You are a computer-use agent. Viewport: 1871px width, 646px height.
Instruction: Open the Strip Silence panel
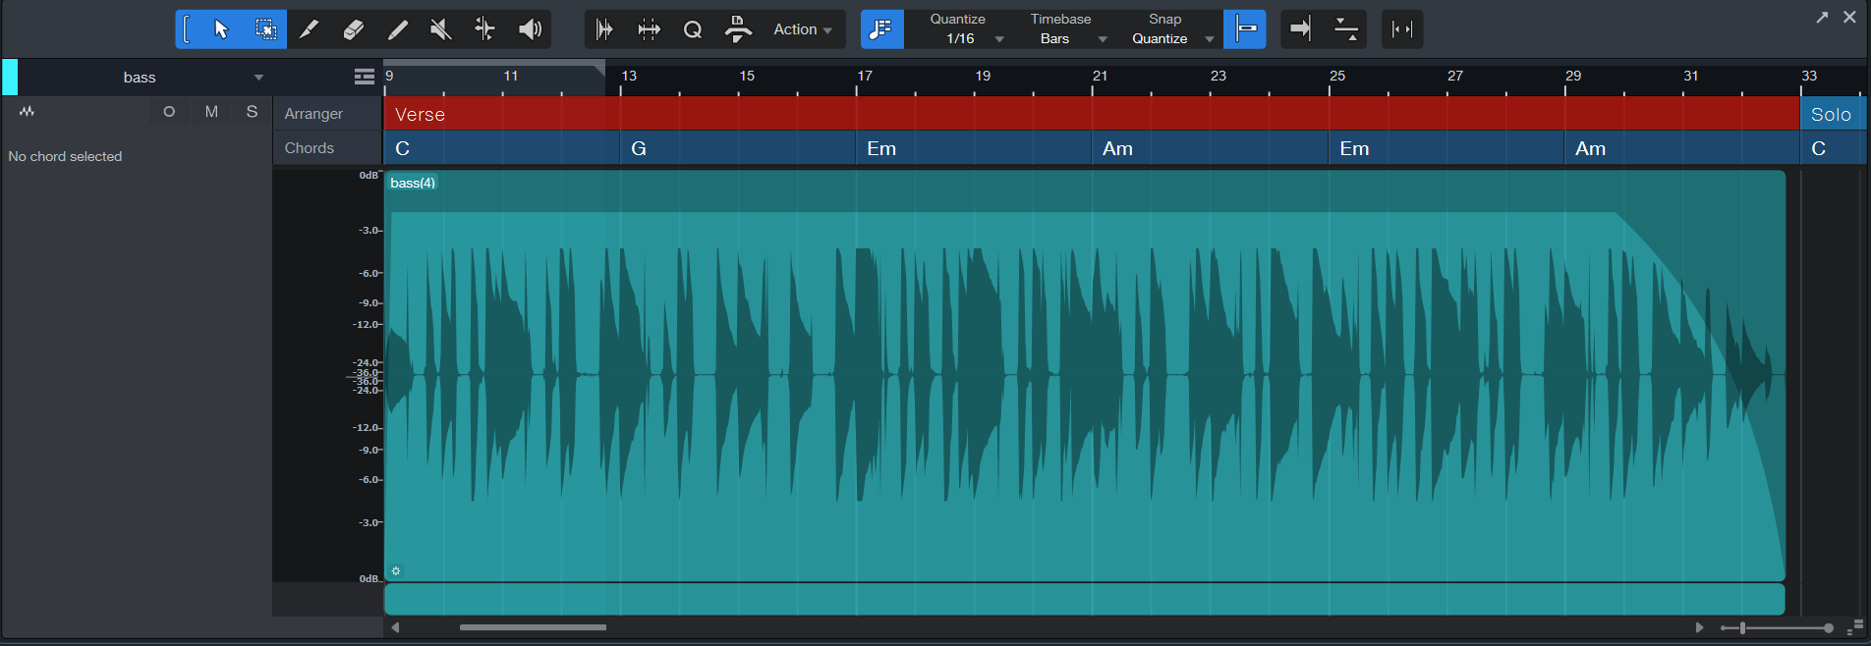[649, 29]
